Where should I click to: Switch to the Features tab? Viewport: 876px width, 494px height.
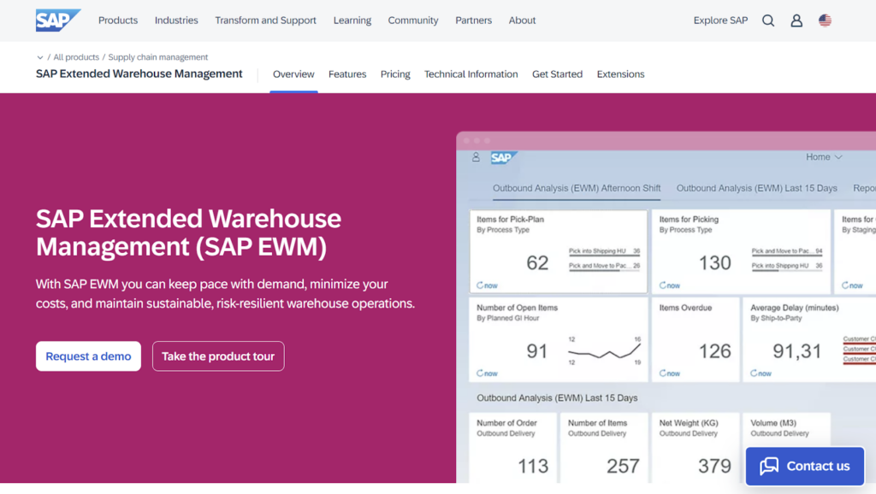[347, 74]
